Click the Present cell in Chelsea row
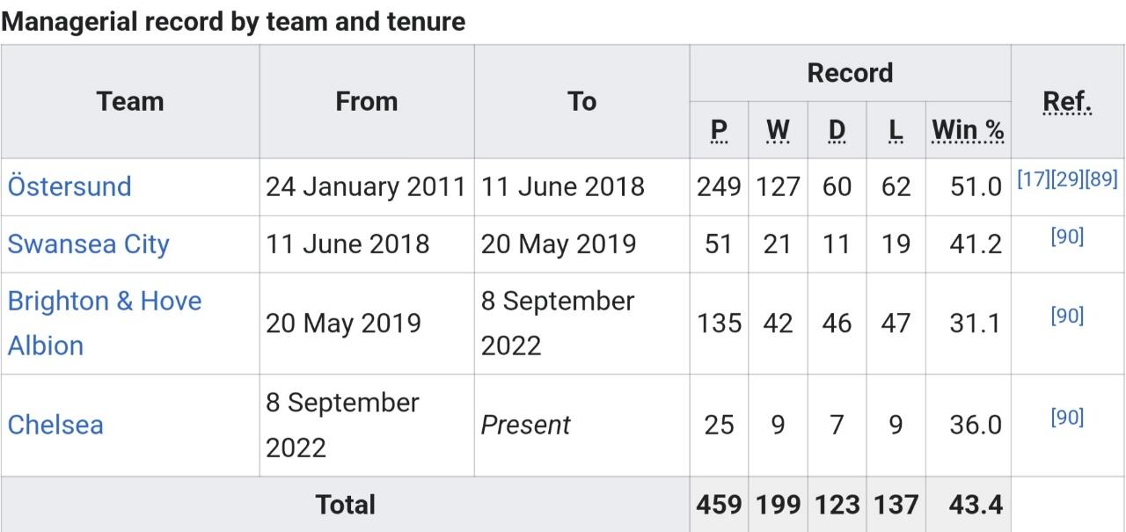 (x=525, y=425)
